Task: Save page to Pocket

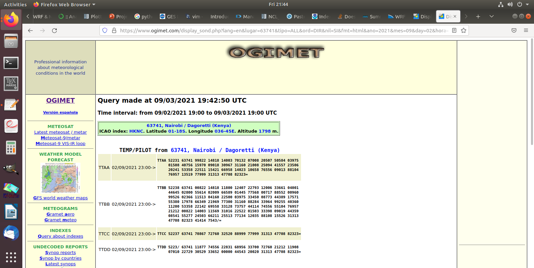Action: [x=514, y=30]
